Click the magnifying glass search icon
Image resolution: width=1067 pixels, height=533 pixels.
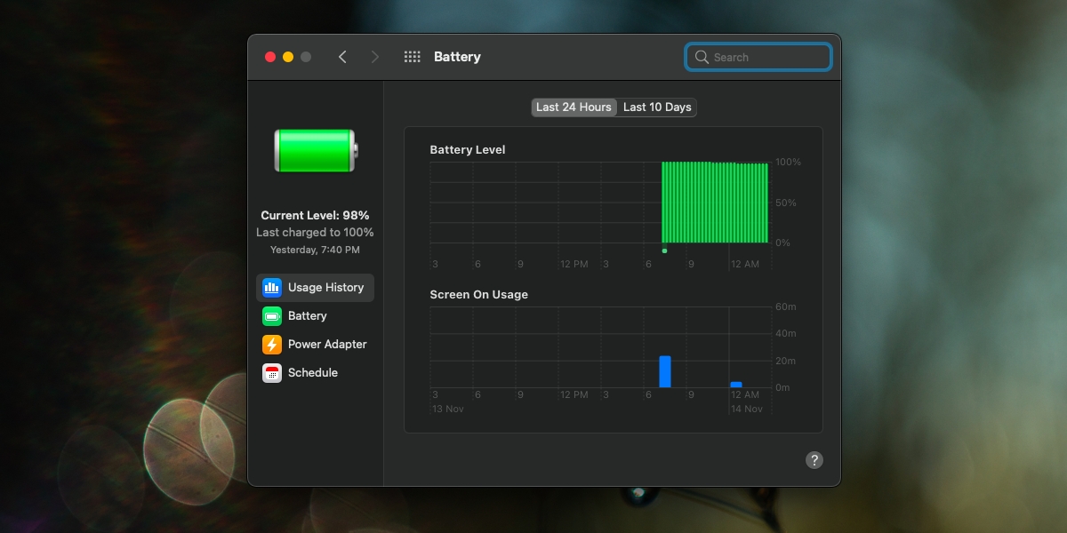pyautogui.click(x=702, y=57)
